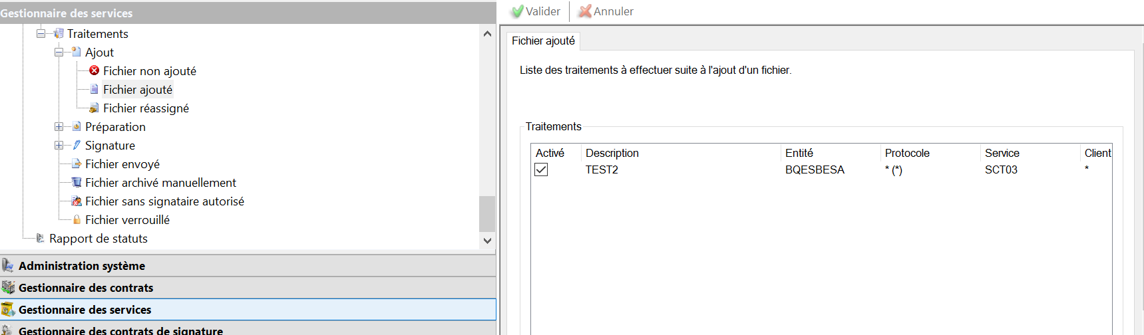Select Fichier réassigné in the tree
1144x335 pixels.
click(x=146, y=108)
